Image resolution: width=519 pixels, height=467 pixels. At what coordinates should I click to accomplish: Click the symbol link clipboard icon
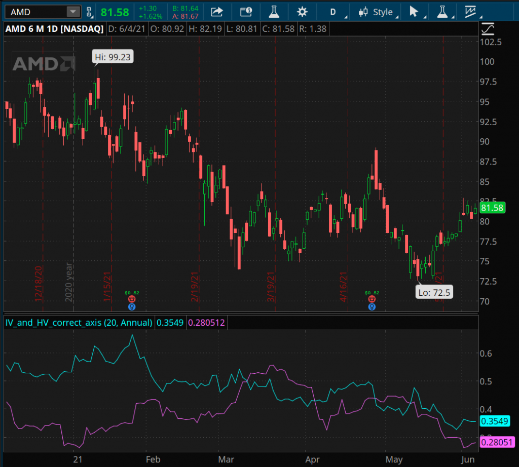[89, 12]
